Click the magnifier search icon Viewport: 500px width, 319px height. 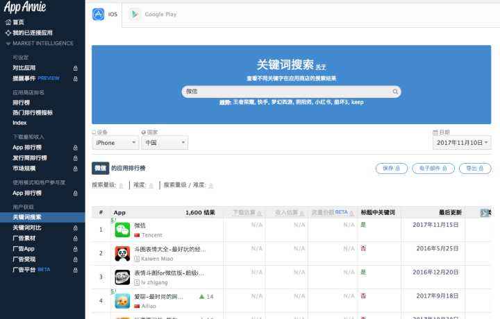395,92
